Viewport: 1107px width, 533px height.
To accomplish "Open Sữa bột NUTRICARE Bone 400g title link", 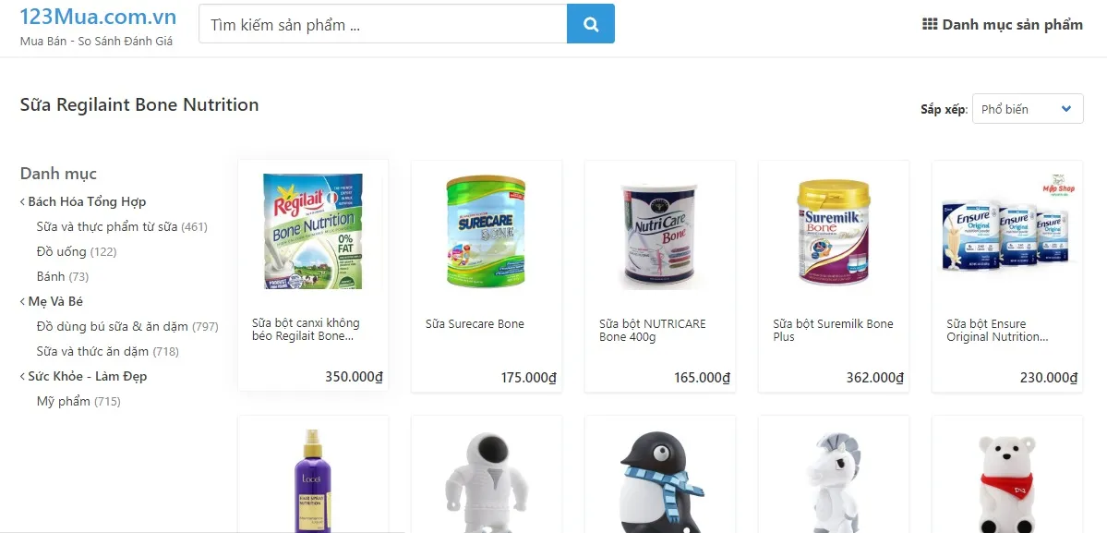I will click(x=653, y=331).
